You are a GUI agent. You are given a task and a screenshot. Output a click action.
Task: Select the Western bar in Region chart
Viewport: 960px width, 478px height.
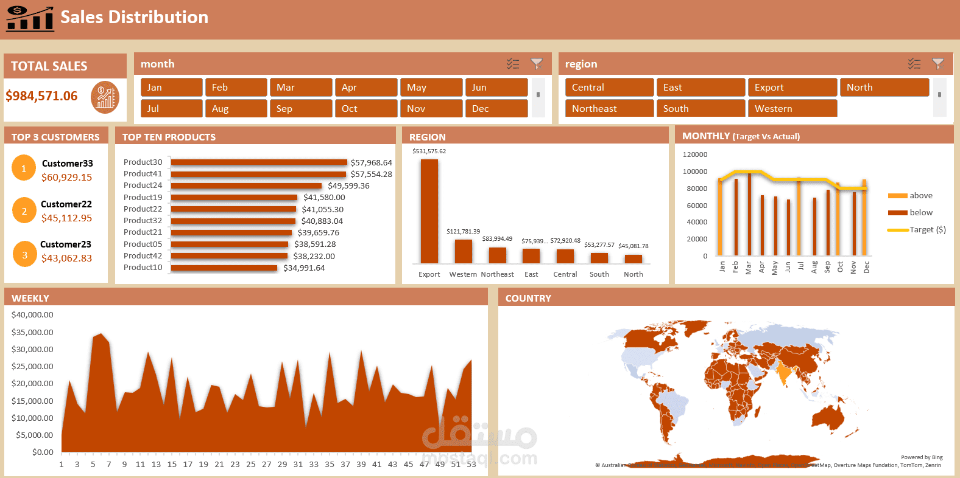tap(464, 251)
